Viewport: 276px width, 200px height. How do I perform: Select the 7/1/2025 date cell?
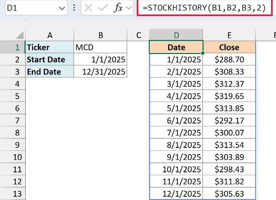[x=176, y=133]
